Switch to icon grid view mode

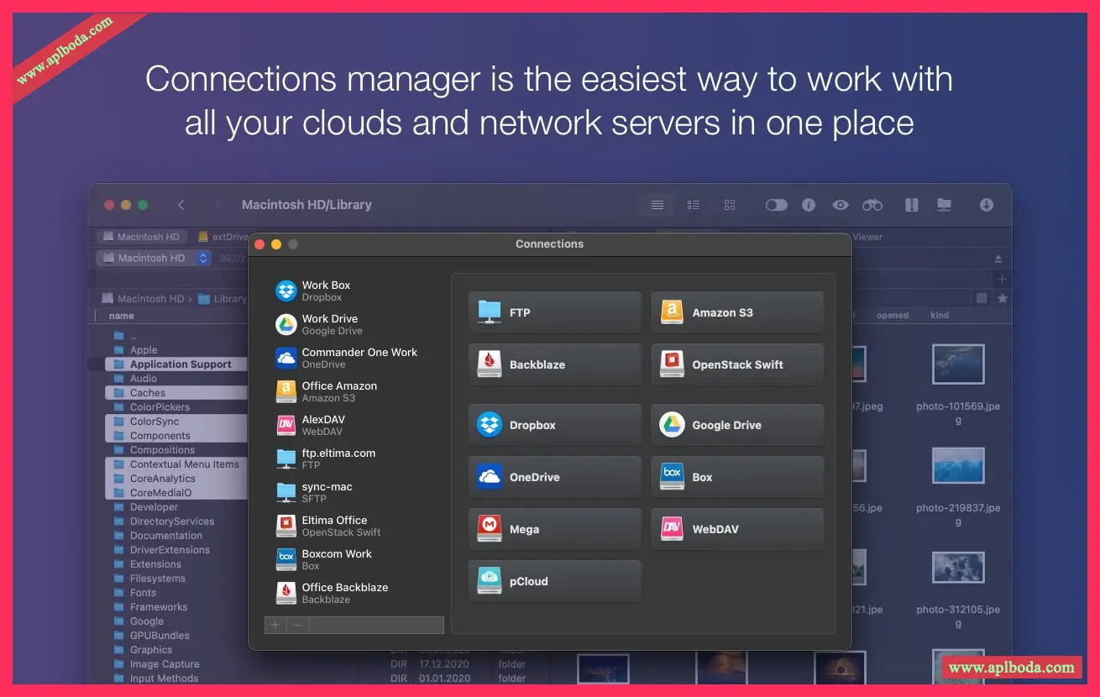(x=730, y=205)
